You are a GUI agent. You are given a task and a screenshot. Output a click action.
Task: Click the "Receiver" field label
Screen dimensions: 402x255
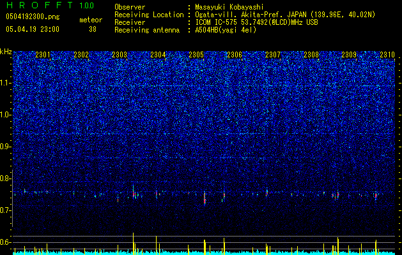coord(130,22)
